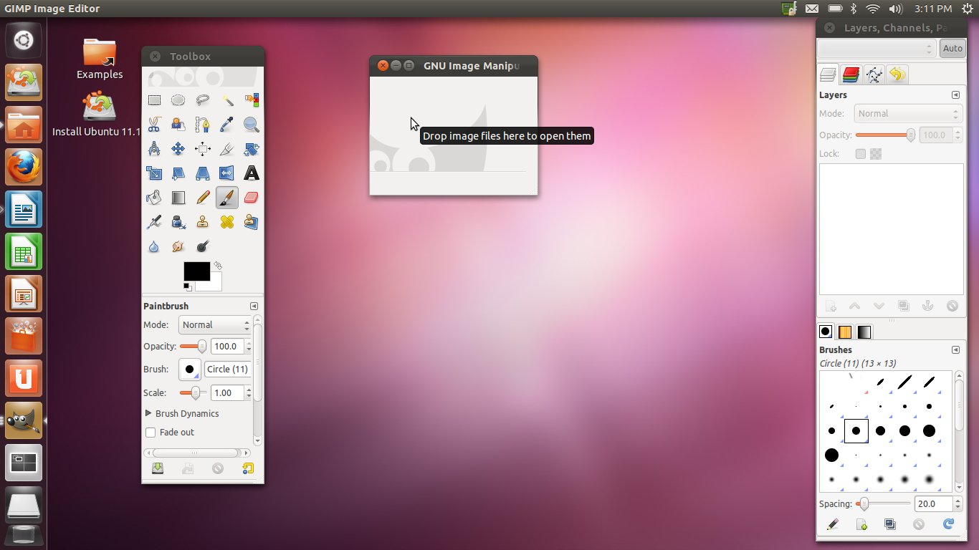Choose the Flip tool

coord(227,173)
